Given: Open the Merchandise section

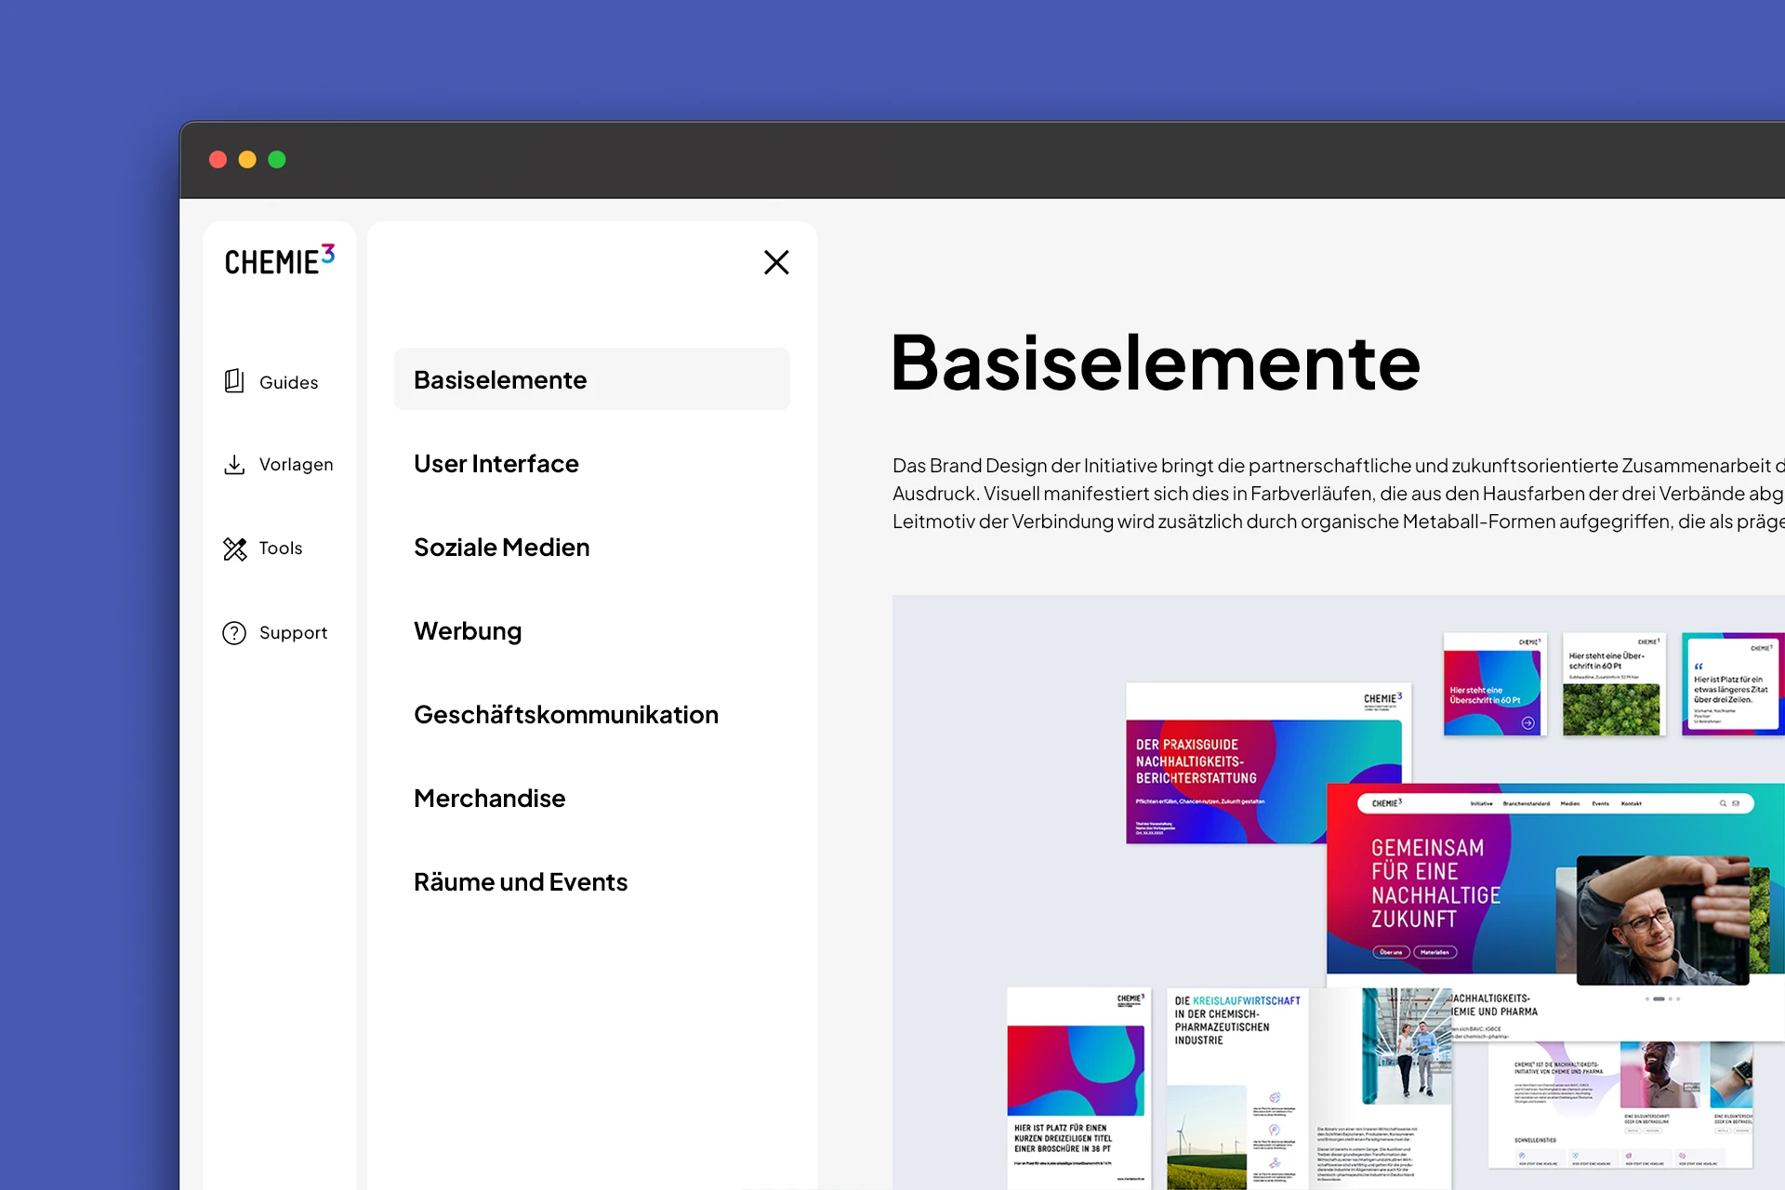Looking at the screenshot, I should pos(490,799).
